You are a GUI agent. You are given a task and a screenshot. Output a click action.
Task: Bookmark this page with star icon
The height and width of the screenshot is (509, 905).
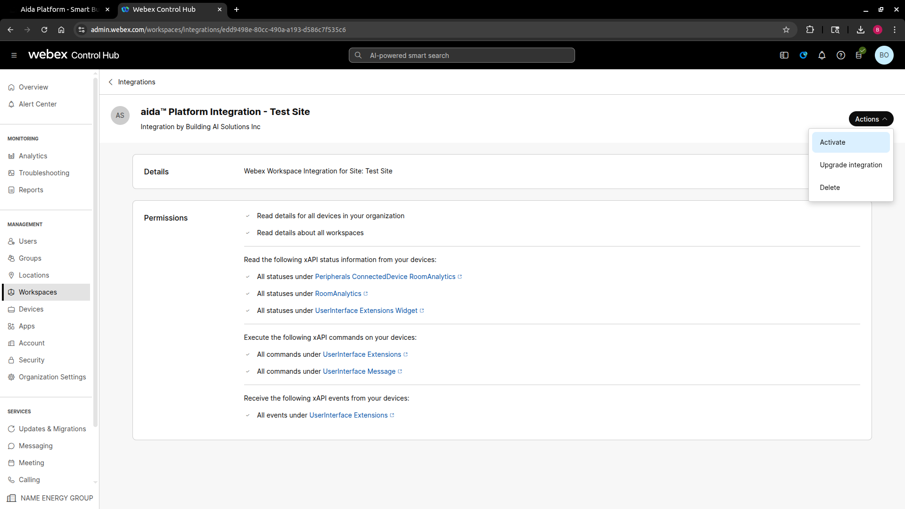point(786,30)
